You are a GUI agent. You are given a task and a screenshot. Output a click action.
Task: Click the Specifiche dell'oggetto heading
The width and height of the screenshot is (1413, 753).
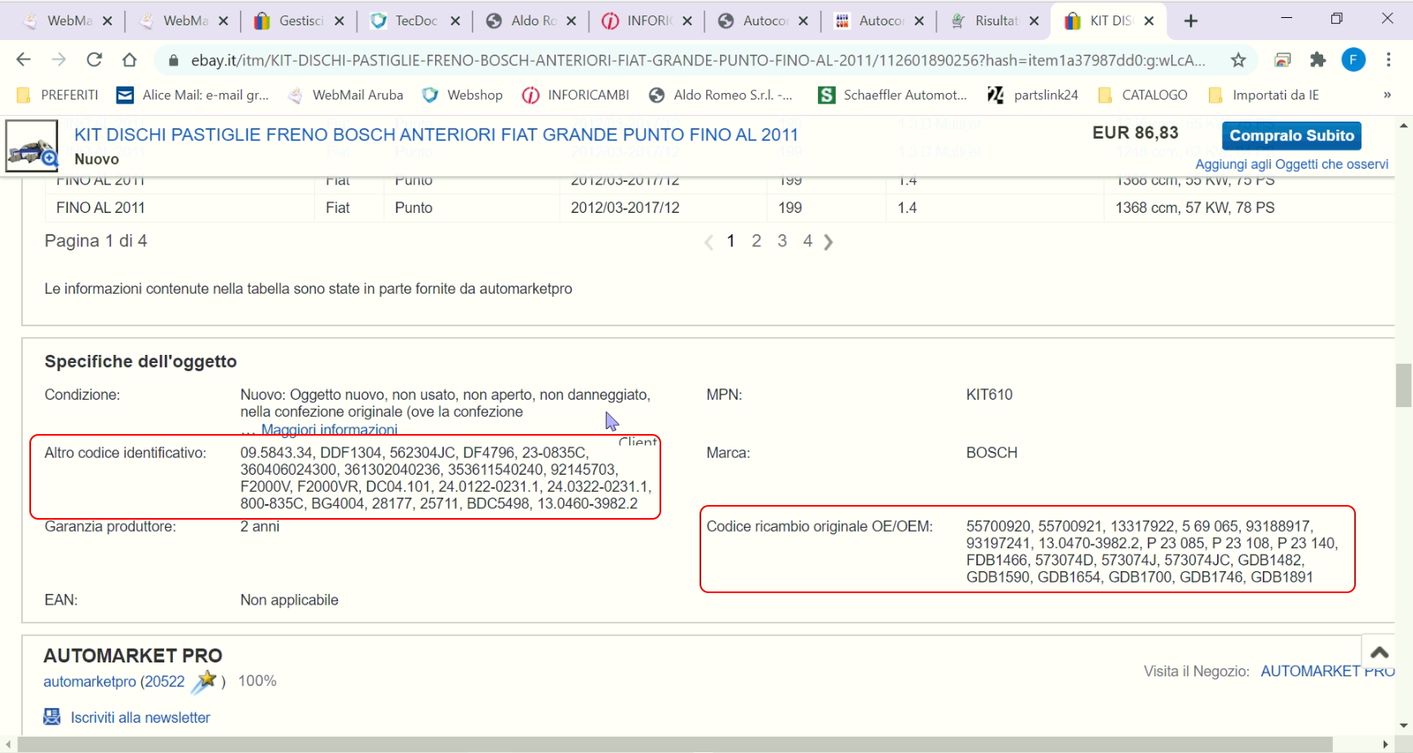[x=140, y=361]
